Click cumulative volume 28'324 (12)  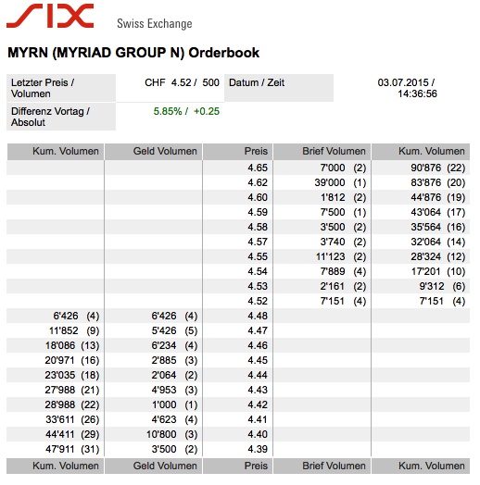tap(438, 256)
